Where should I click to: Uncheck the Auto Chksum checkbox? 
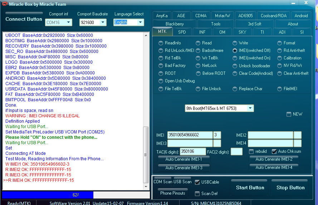[274, 151]
